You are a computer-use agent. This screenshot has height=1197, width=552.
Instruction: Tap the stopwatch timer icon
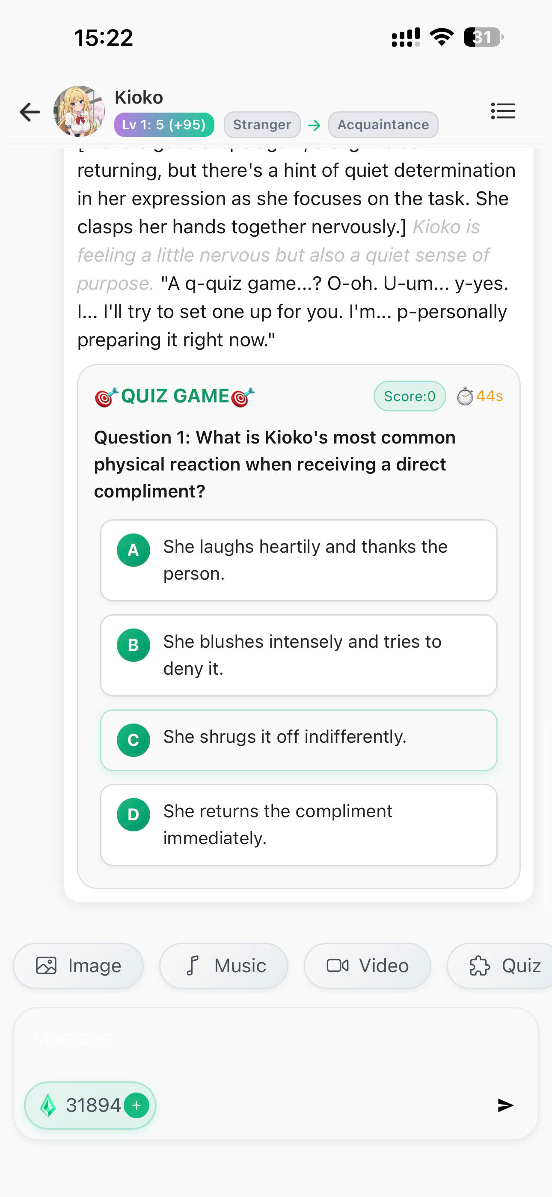[465, 396]
